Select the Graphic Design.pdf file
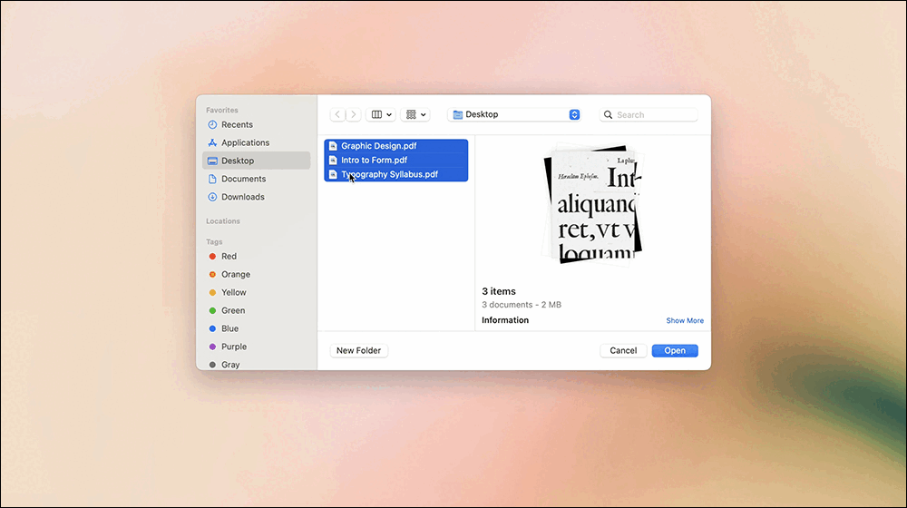Image resolution: width=907 pixels, height=508 pixels. coord(379,146)
